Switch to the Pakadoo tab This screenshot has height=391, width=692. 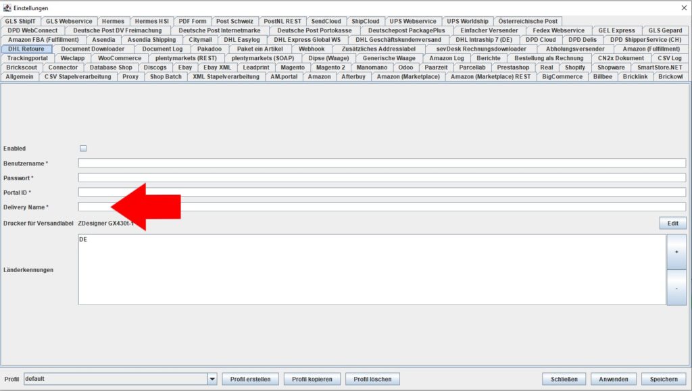(x=209, y=49)
